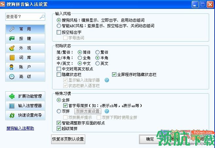Click the green puzzle icon beside 扩展功能管理
Image resolution: width=215 pixels, height=148 pixels.
[x=12, y=96]
